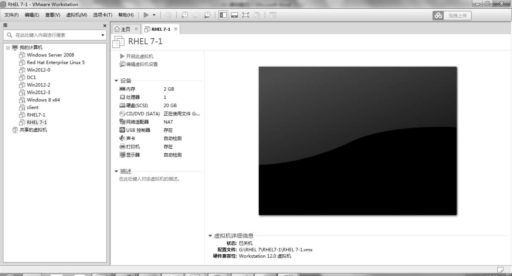Click the 网络适配器 network adapter icon
The image size is (512, 276).
pyautogui.click(x=122, y=122)
